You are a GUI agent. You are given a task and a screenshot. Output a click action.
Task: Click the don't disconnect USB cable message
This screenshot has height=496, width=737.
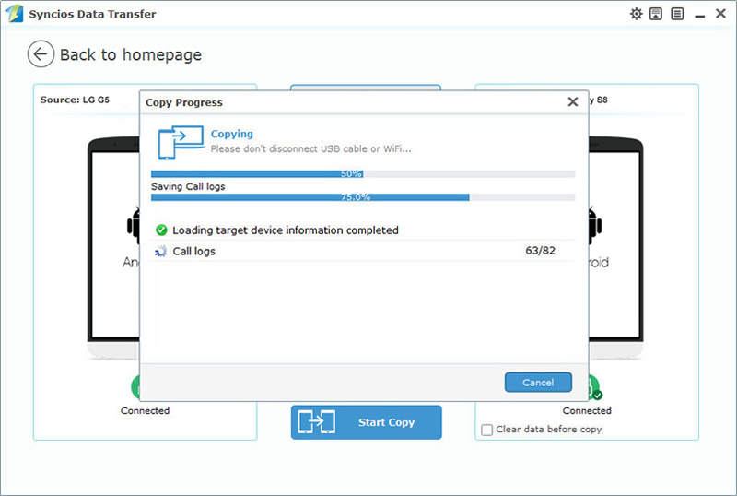point(310,148)
